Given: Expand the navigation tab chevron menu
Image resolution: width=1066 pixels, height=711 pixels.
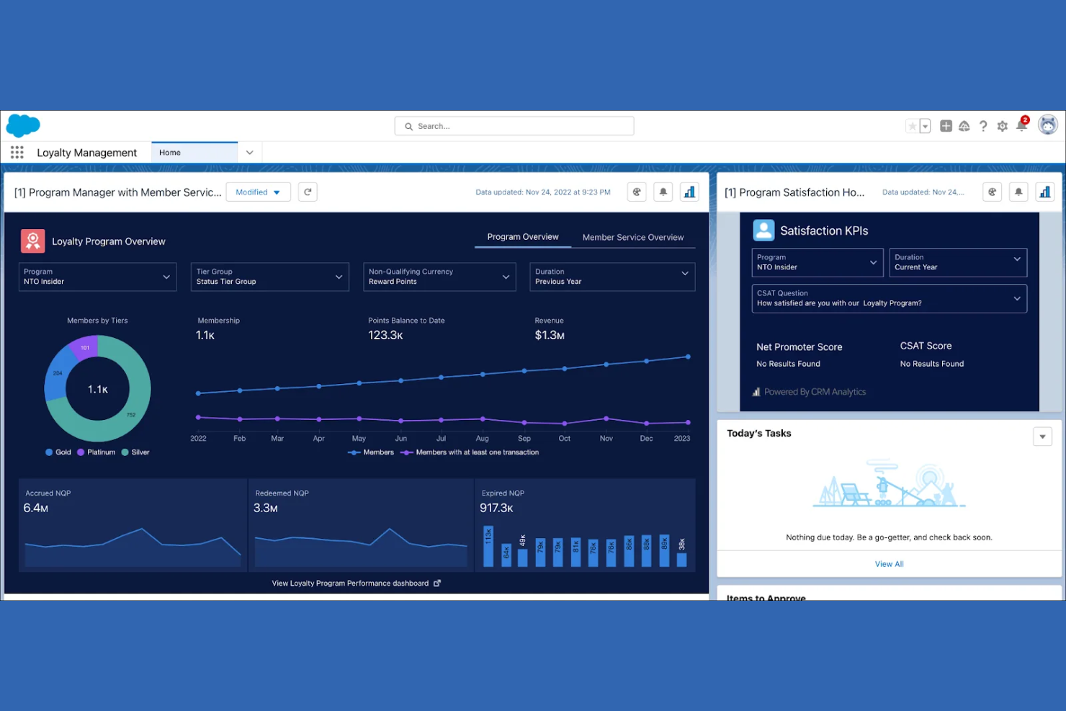Looking at the screenshot, I should pyautogui.click(x=250, y=153).
